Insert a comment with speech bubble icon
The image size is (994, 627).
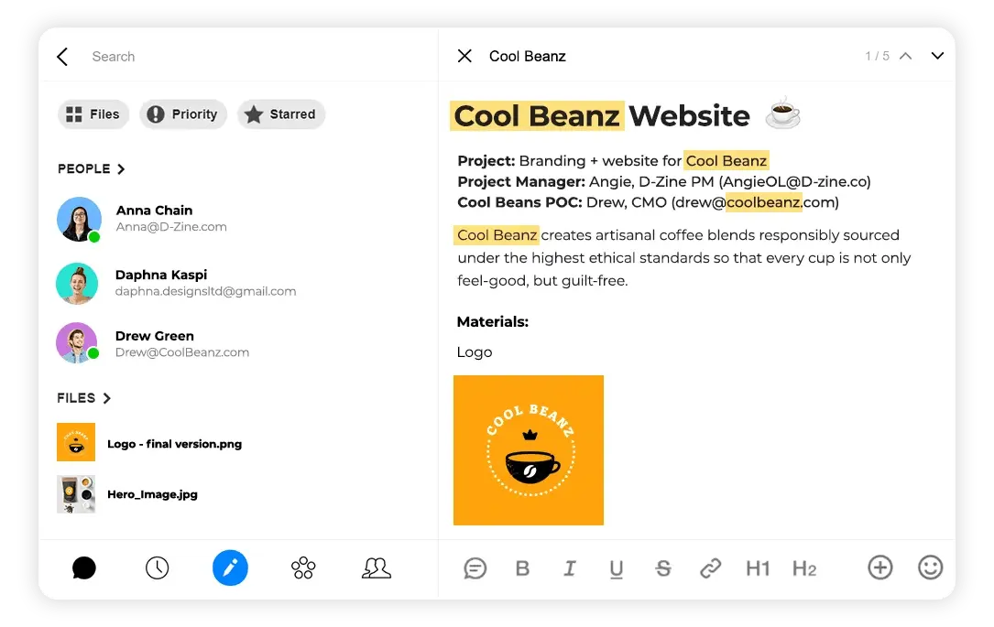475,568
